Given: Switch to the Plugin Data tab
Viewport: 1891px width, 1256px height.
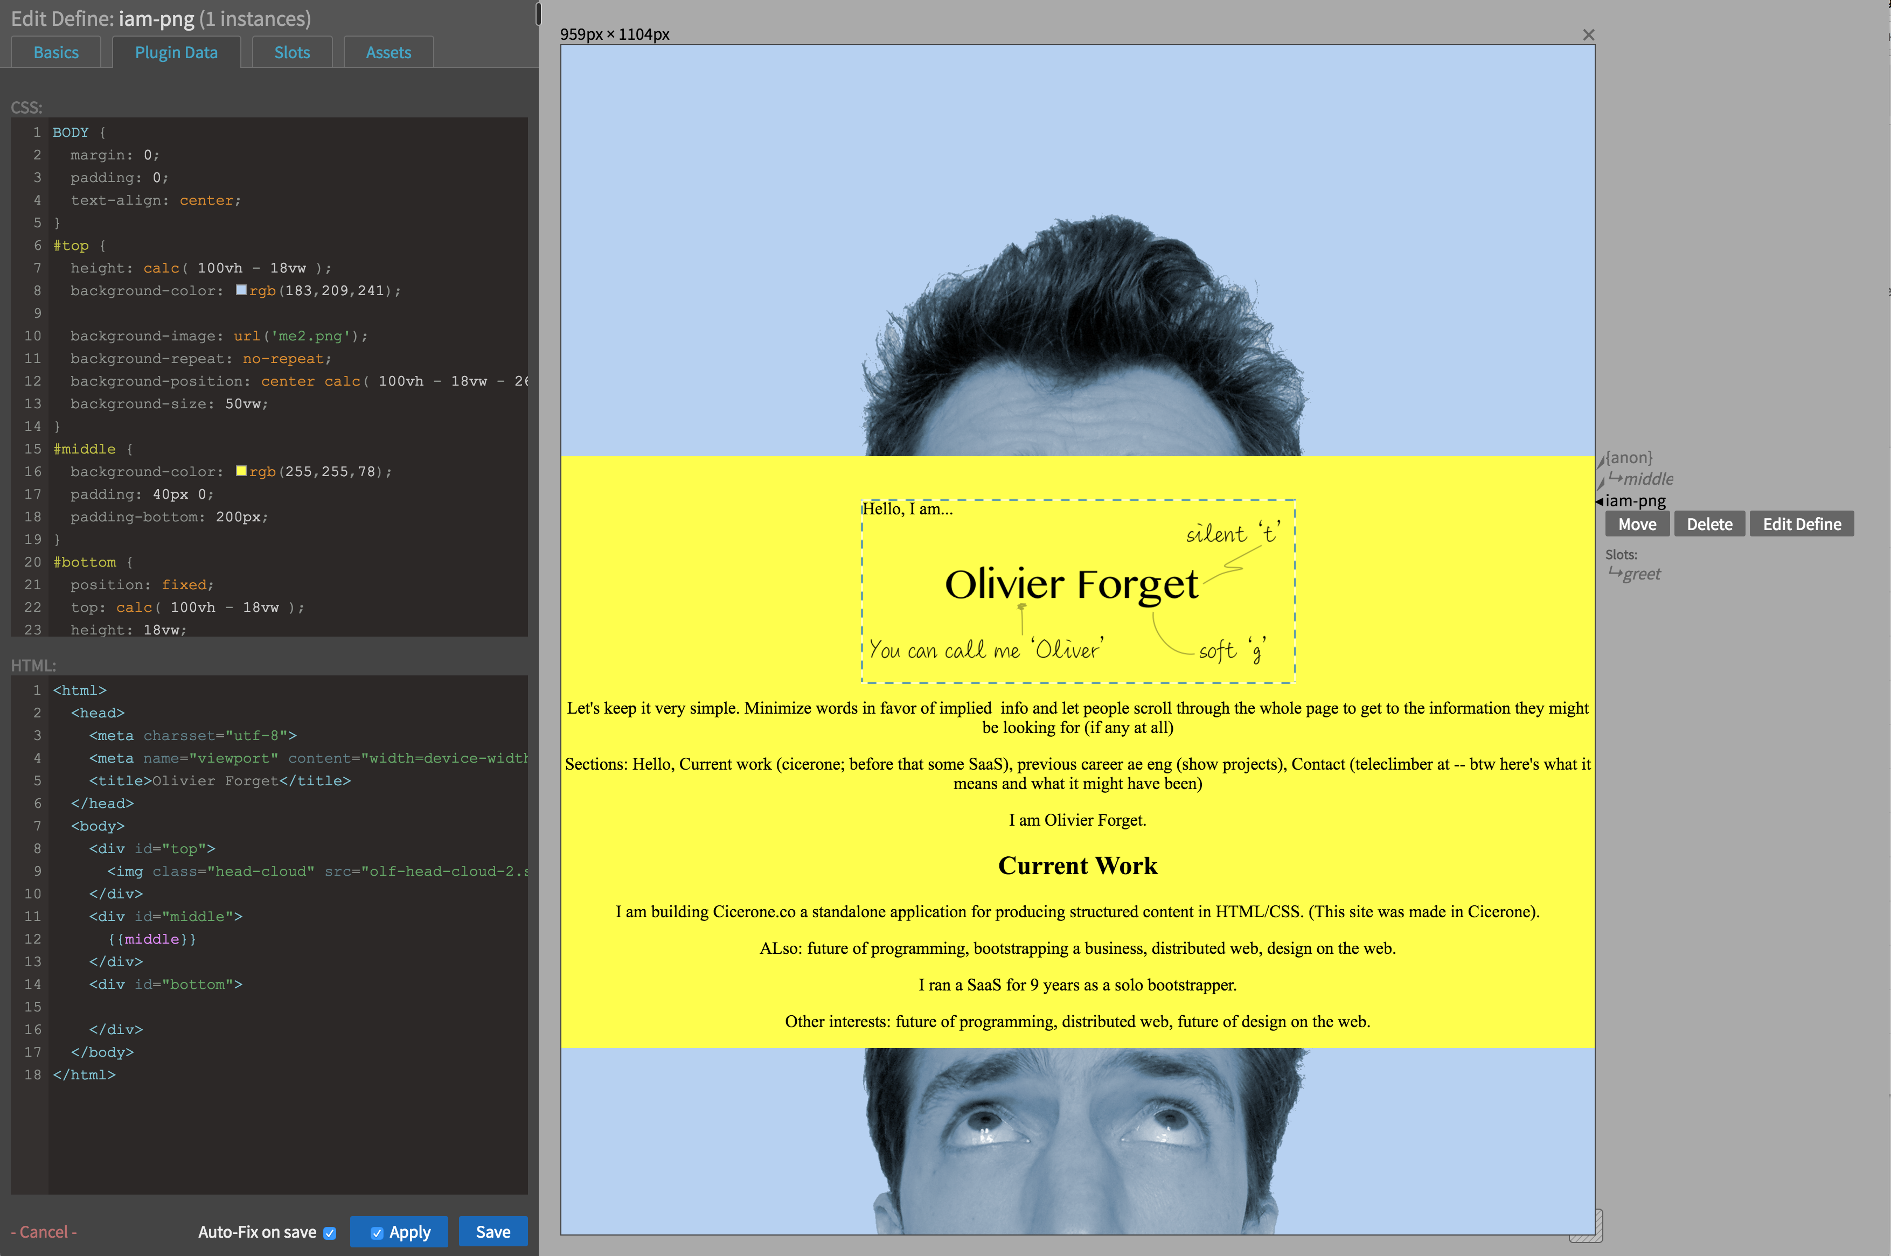Looking at the screenshot, I should (x=176, y=53).
